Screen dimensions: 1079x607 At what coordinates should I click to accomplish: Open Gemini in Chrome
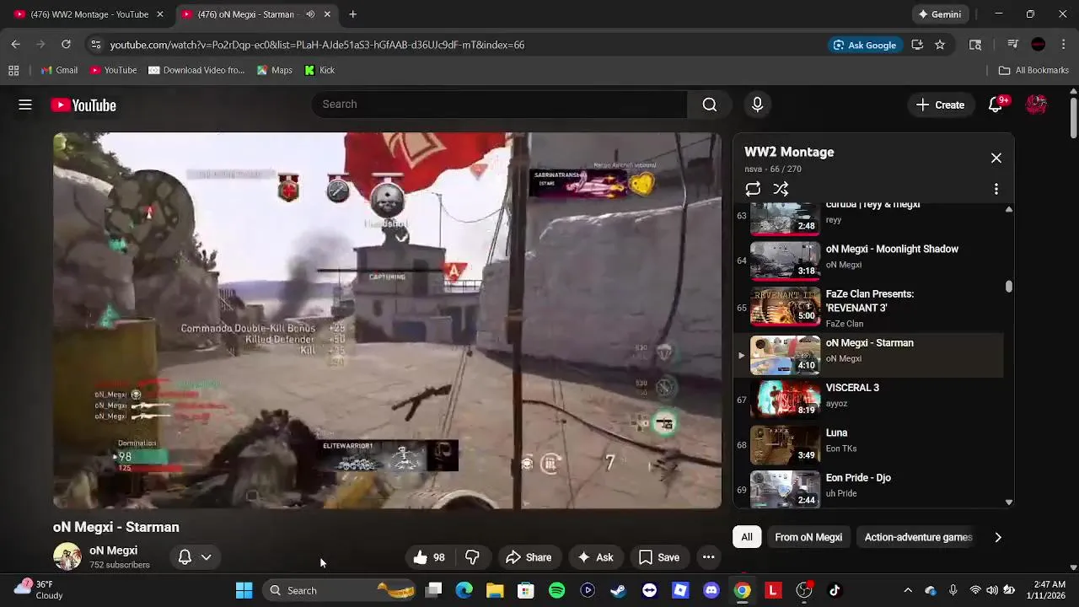pyautogui.click(x=940, y=14)
